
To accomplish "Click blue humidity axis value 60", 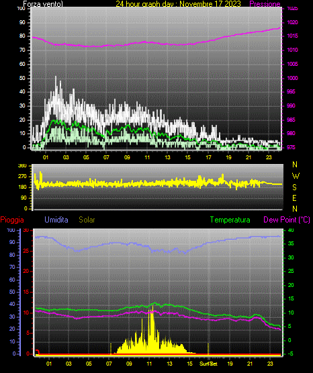I will (x=12, y=280).
